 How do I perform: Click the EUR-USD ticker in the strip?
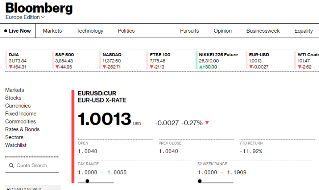point(259,61)
